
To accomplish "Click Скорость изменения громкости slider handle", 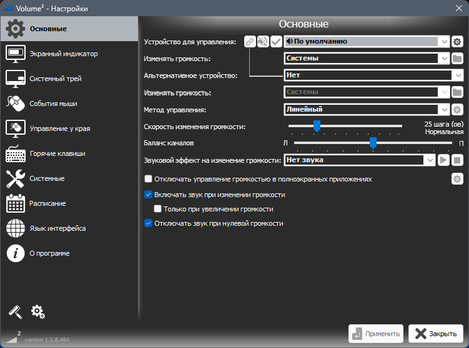I will 317,126.
